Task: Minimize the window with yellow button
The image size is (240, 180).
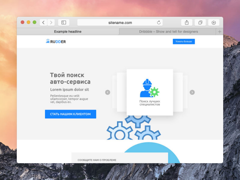Action: (28, 22)
